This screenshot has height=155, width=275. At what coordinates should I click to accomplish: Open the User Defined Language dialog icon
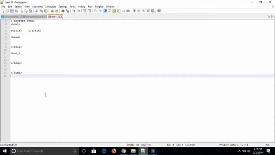pos(110,11)
